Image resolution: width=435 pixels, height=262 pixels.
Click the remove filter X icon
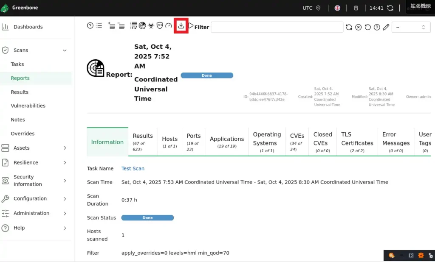(358, 27)
